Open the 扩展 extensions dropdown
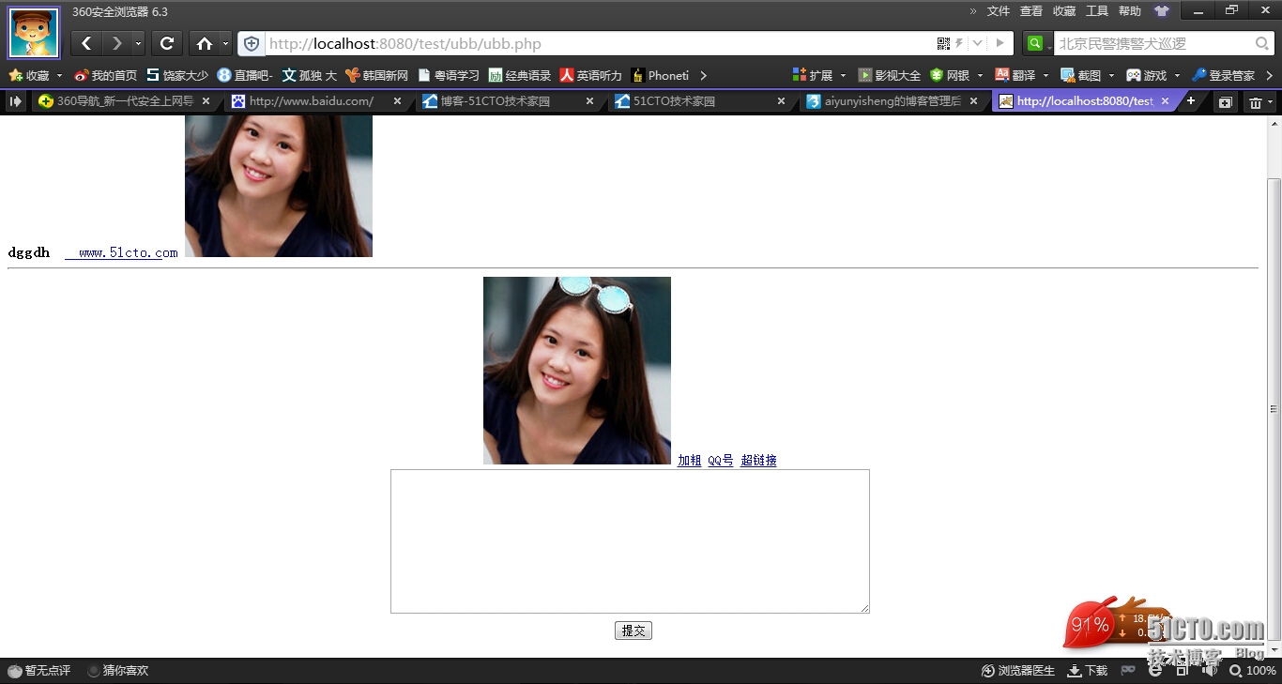Image resolution: width=1282 pixels, height=684 pixels. (819, 75)
